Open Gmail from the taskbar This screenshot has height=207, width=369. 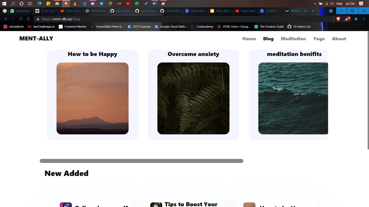pyautogui.click(x=119, y=4)
